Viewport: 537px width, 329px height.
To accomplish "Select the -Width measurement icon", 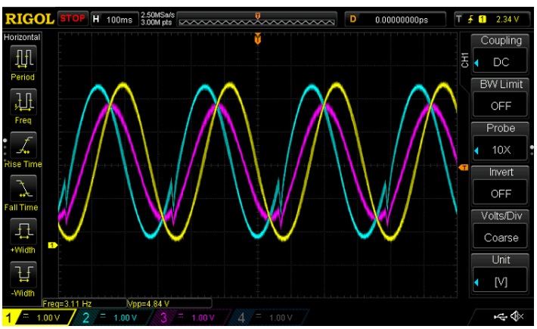I will 22,275.
